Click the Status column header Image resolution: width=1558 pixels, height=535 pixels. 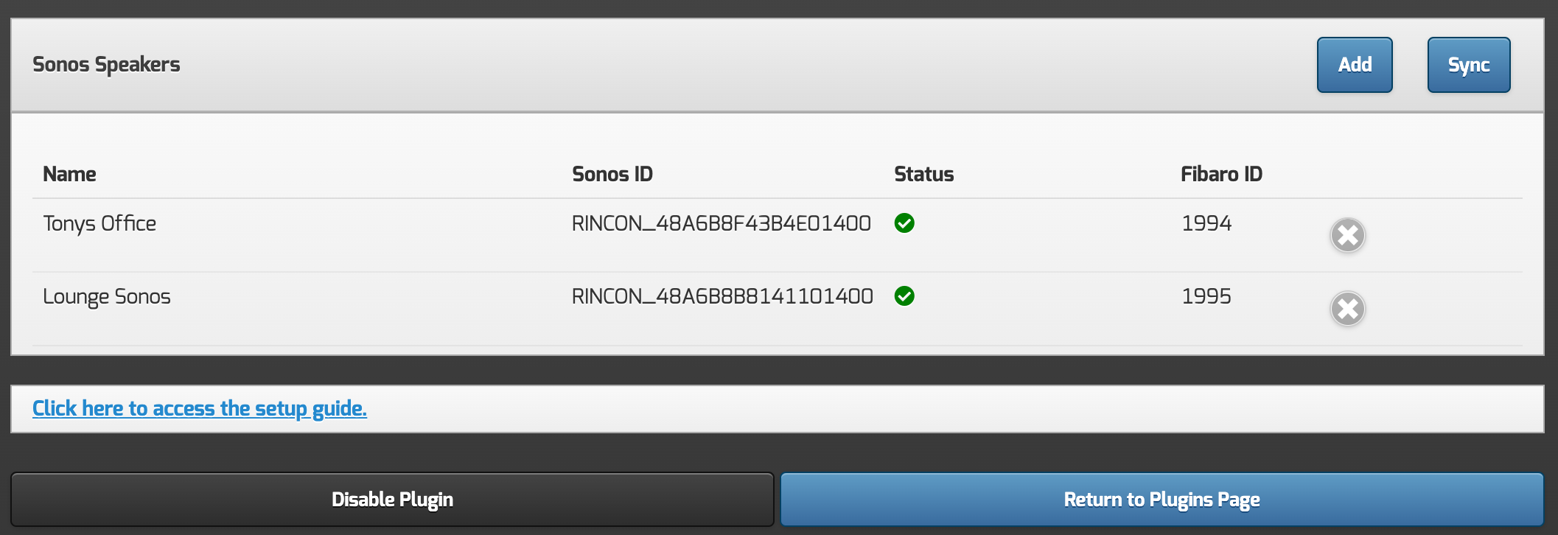(923, 174)
